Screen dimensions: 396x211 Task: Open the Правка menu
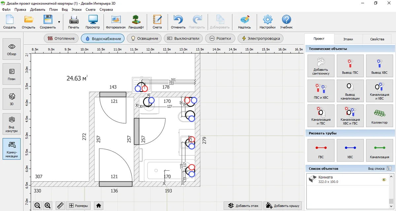coord(20,10)
